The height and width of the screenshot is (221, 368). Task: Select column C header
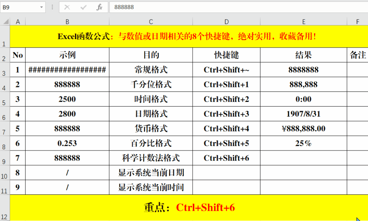151,22
